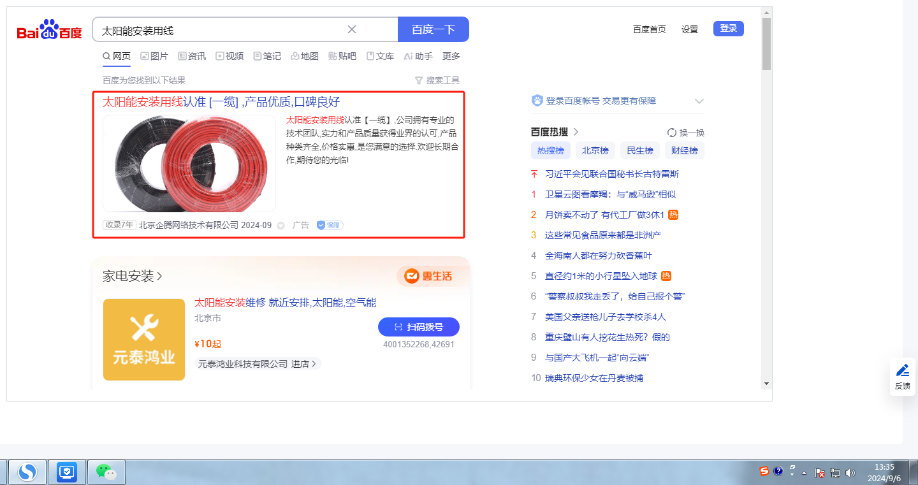Click the 惠生活 logo badge
Viewport: 918px width, 485px height.
click(429, 276)
